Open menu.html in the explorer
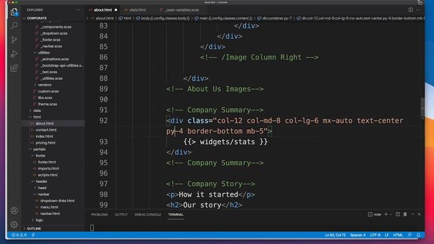The width and height of the screenshot is (434, 244). pos(49,207)
